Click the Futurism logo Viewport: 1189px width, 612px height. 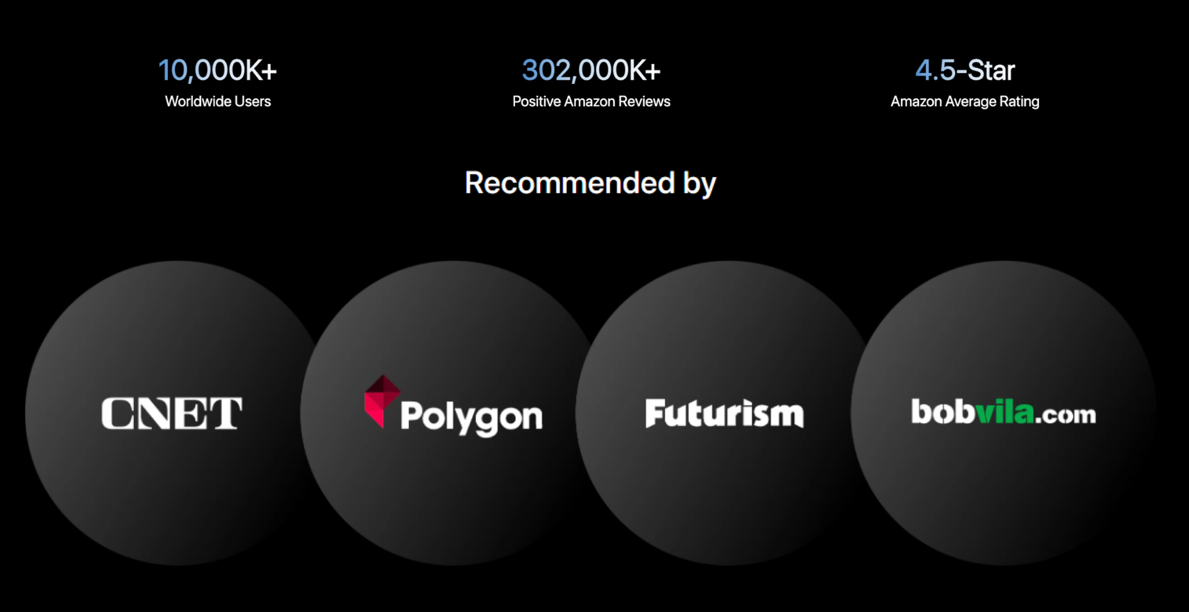pyautogui.click(x=724, y=414)
